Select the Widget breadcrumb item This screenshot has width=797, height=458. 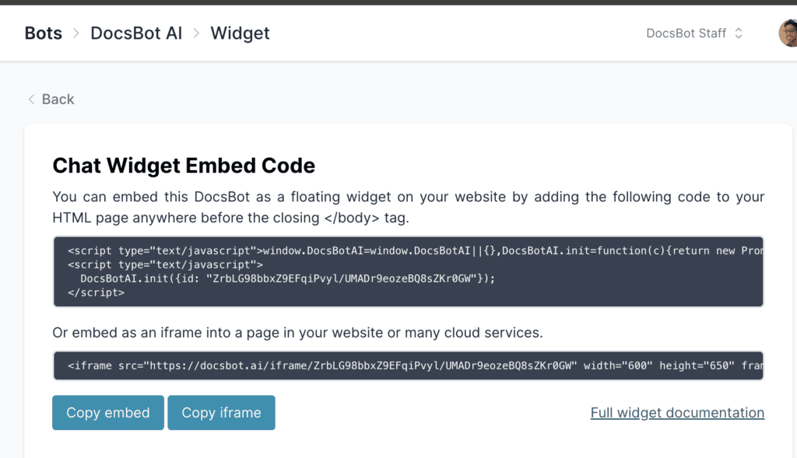[240, 33]
